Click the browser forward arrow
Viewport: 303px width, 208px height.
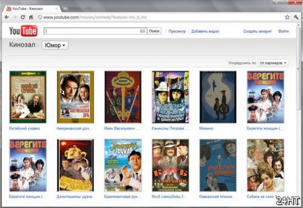click(15, 17)
